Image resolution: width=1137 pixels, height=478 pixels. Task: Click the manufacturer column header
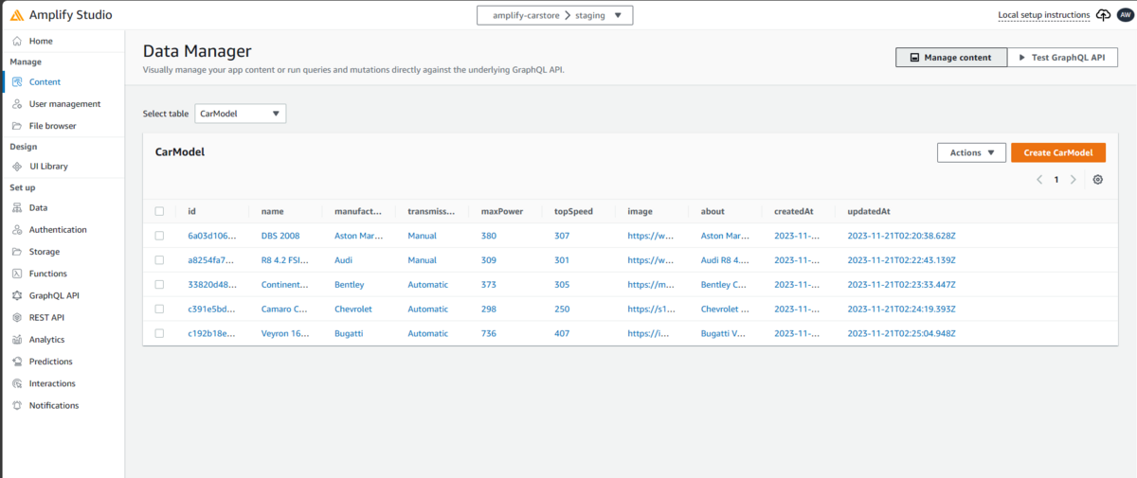358,211
